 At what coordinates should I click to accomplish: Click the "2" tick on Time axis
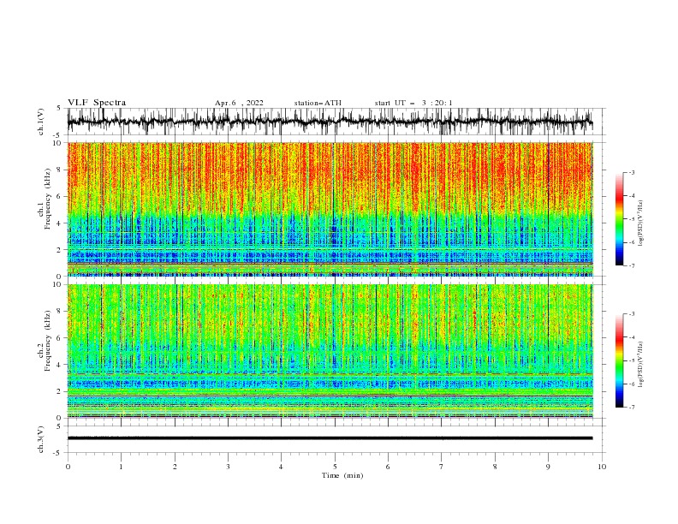click(175, 467)
